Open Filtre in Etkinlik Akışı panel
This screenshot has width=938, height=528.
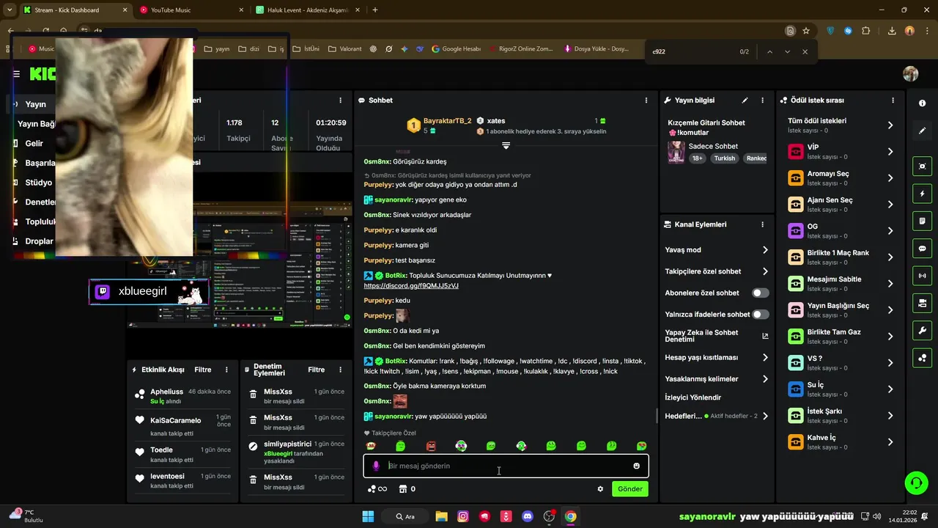tap(203, 370)
